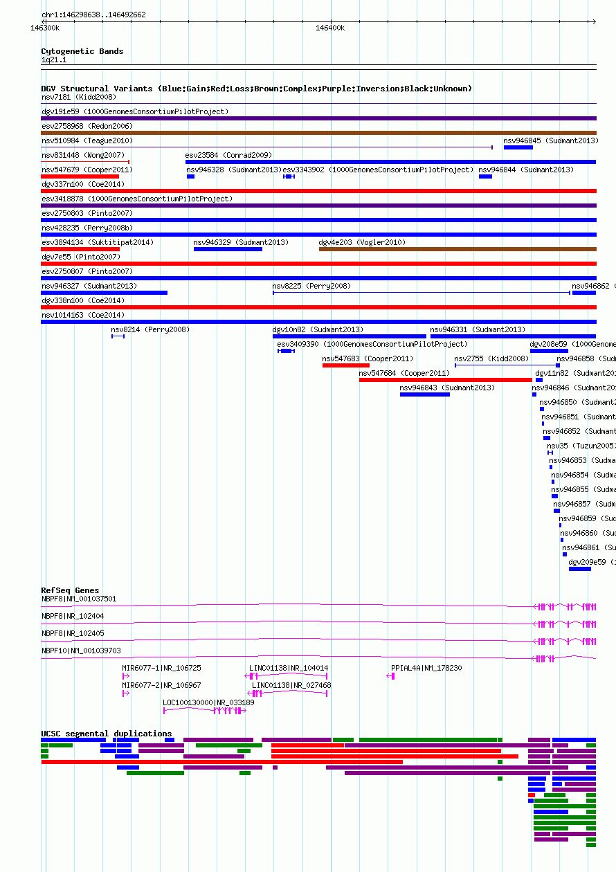Click the LINC01138|NR_104014 gene model

287,675
